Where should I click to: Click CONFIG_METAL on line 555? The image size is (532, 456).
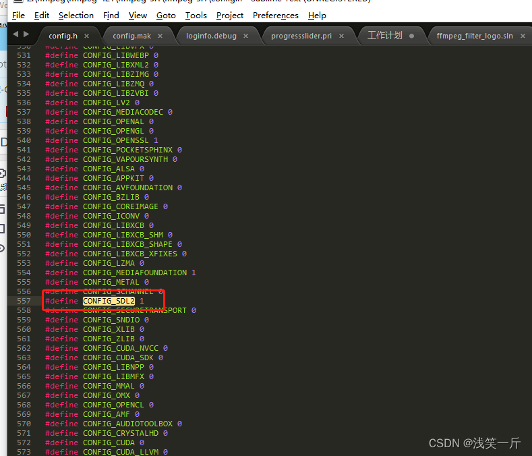(x=111, y=282)
